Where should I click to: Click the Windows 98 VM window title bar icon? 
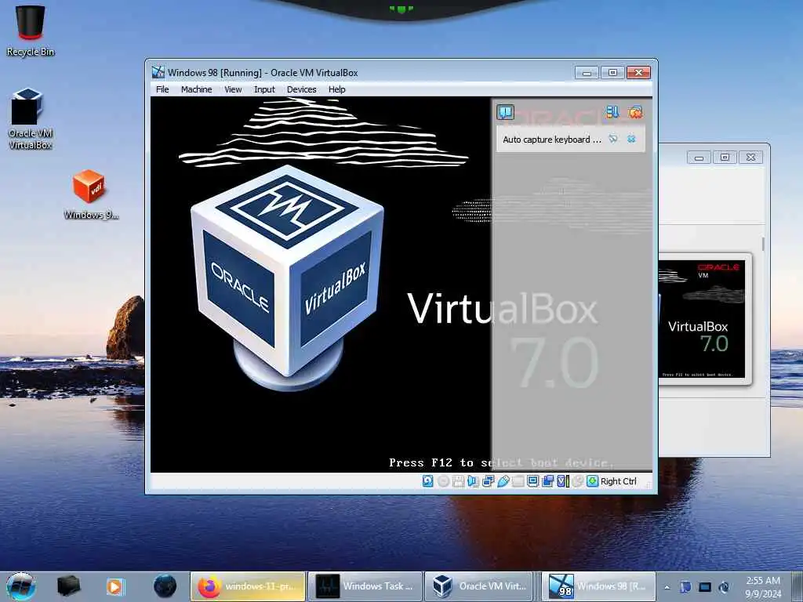pyautogui.click(x=158, y=72)
